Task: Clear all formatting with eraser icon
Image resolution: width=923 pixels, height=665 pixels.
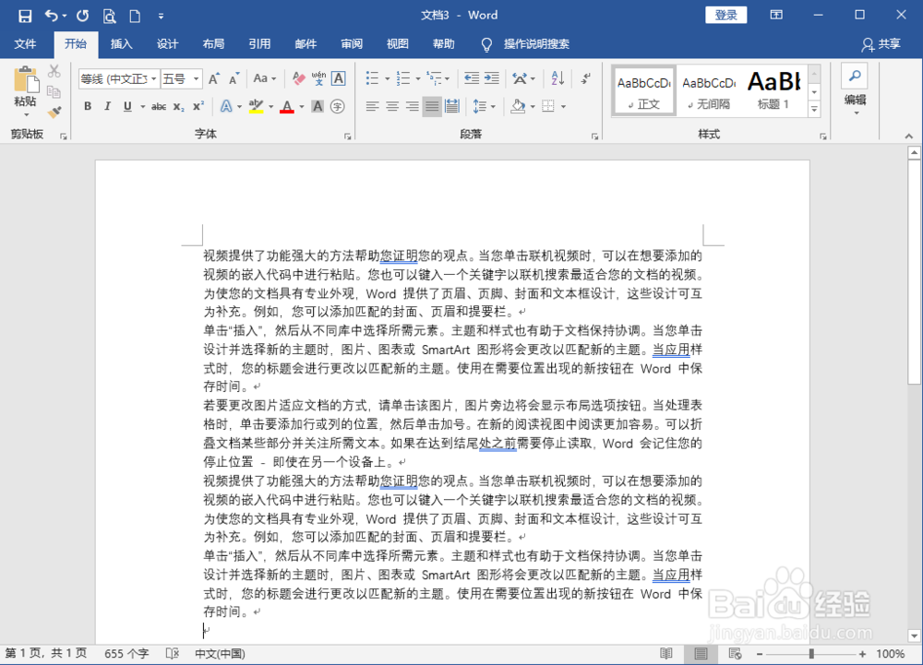Action: 298,78
